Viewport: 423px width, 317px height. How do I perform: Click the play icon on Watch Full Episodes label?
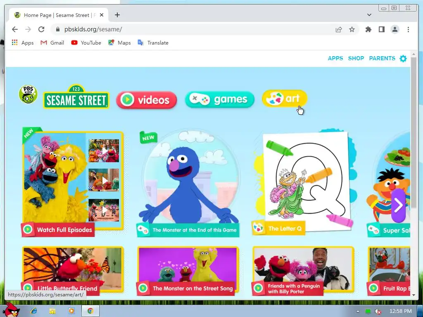[28, 229]
